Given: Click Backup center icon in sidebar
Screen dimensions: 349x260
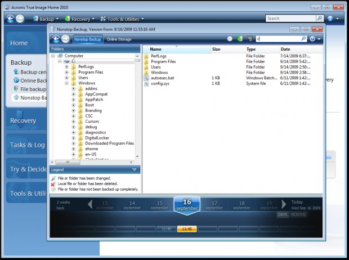Looking at the screenshot, I should (16, 71).
